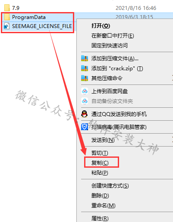
Task: Choose 粘贴(P) menu entry
Action: [100, 172]
